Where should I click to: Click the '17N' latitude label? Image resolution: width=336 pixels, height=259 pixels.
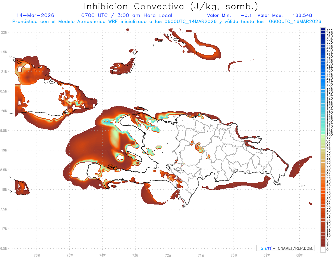(x=4, y=229)
